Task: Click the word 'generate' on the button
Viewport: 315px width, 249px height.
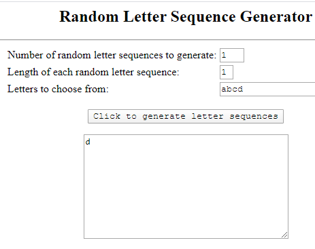Action: (164, 117)
